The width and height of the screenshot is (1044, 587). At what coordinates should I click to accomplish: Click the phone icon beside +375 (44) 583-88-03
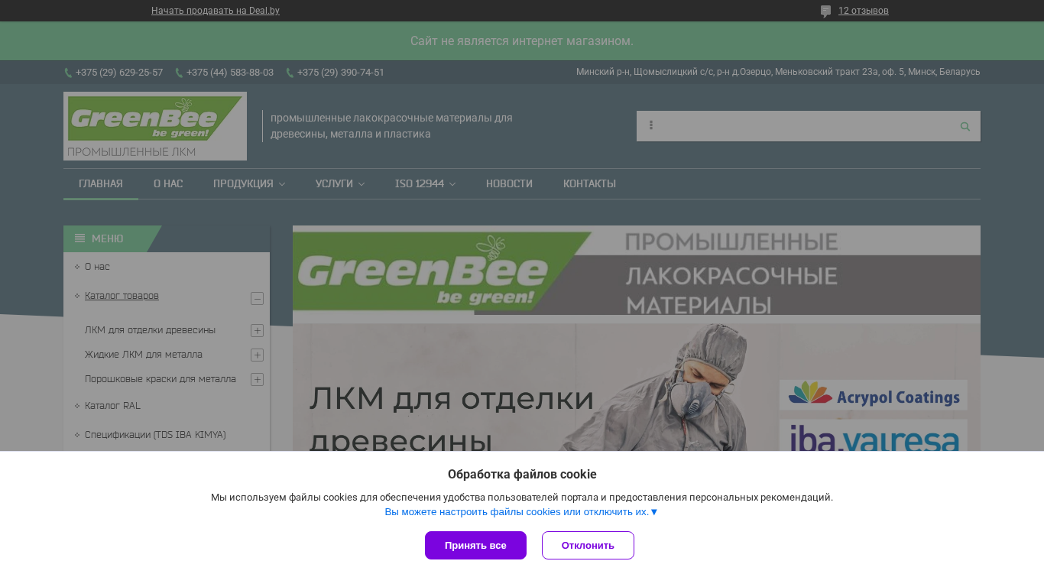tap(179, 73)
